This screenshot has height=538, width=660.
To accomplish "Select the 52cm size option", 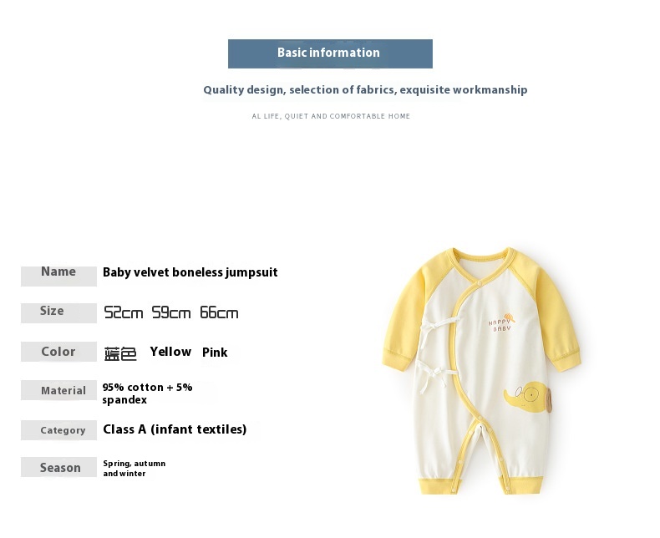I will (x=124, y=313).
